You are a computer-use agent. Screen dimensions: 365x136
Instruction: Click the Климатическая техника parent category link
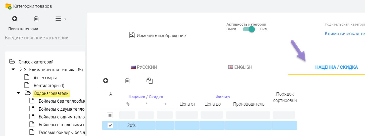(345, 33)
